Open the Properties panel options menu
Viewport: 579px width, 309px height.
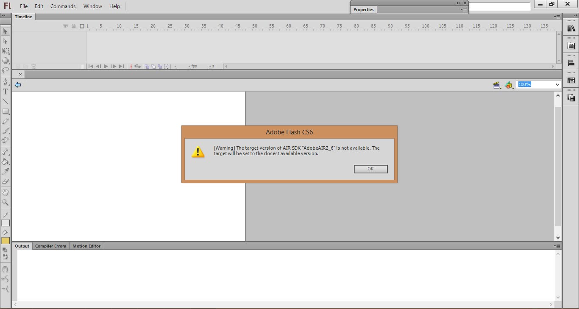(x=464, y=9)
